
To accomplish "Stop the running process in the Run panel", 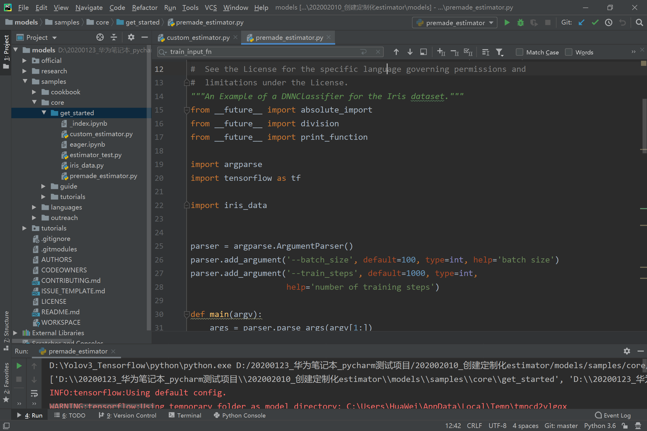I will (19, 379).
